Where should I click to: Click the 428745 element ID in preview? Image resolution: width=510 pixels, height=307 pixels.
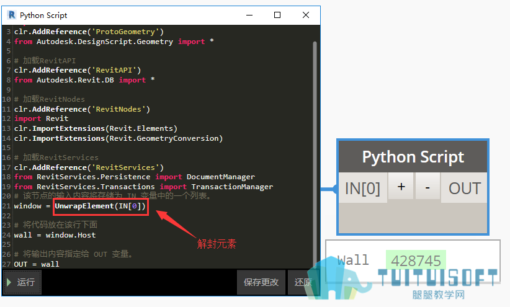(416, 260)
